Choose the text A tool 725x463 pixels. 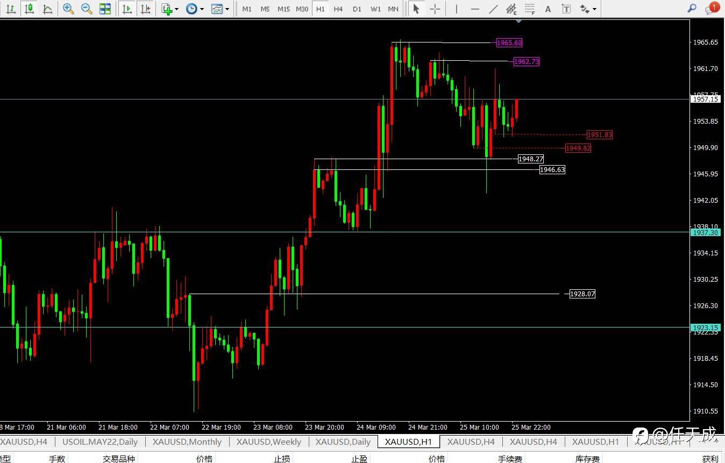coord(548,9)
